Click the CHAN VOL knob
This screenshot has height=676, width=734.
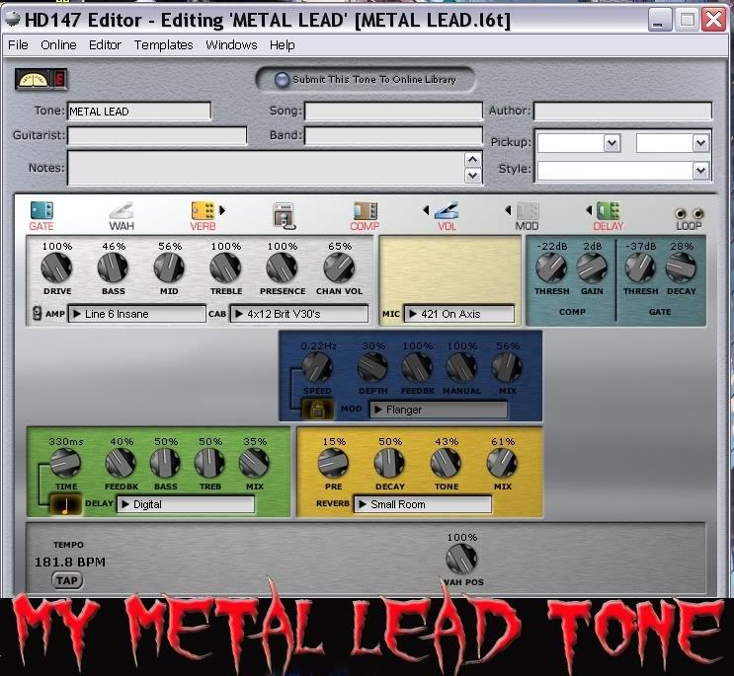click(x=339, y=267)
